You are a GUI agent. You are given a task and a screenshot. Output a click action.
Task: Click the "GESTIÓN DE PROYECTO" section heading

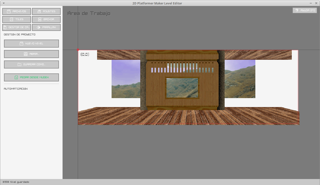(20, 35)
